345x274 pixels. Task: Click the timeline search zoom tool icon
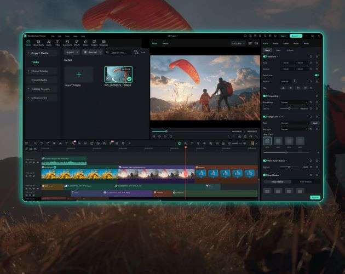(36, 144)
